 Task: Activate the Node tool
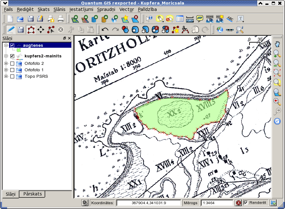(x=51, y=30)
